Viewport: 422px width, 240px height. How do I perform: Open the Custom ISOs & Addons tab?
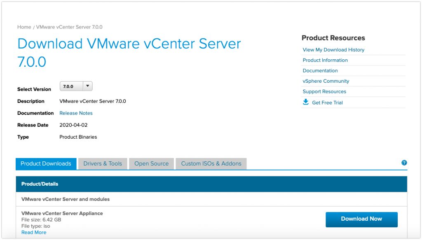[211, 164]
